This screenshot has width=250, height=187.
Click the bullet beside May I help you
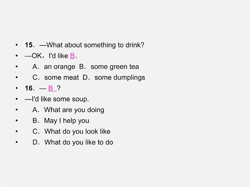[x=17, y=120]
